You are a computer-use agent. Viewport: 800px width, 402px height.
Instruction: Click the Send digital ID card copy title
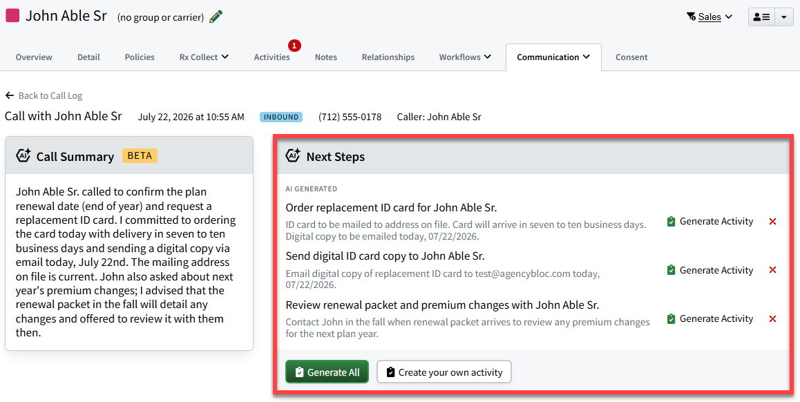click(385, 256)
